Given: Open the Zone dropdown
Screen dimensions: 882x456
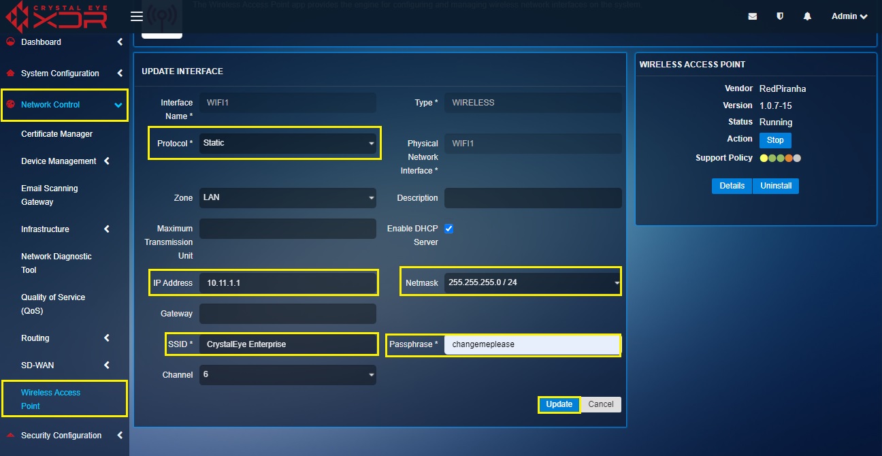Looking at the screenshot, I should [x=288, y=197].
